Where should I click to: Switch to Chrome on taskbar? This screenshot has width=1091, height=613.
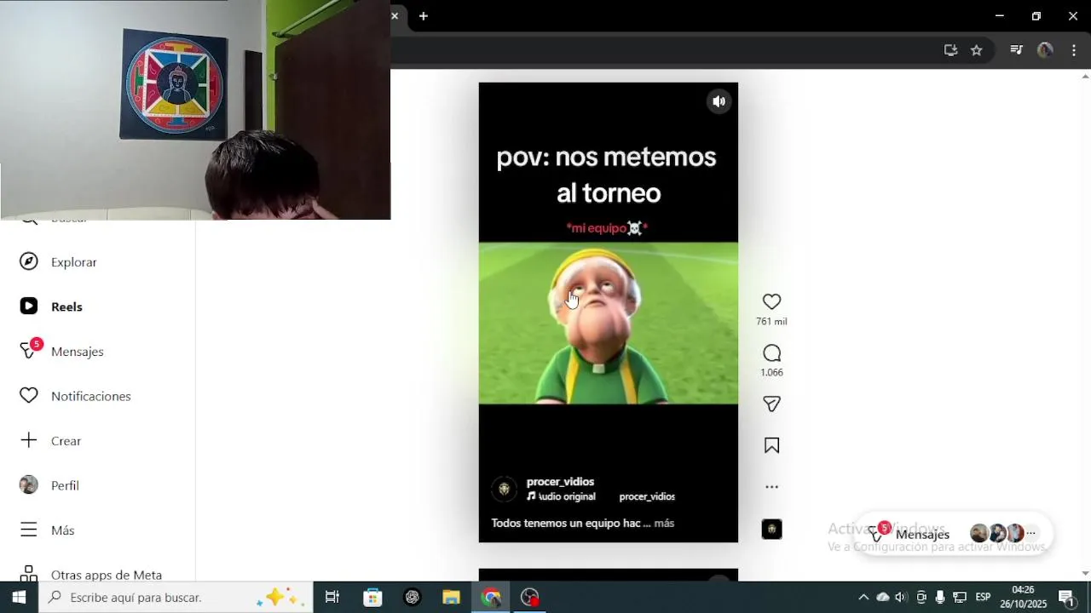491,598
